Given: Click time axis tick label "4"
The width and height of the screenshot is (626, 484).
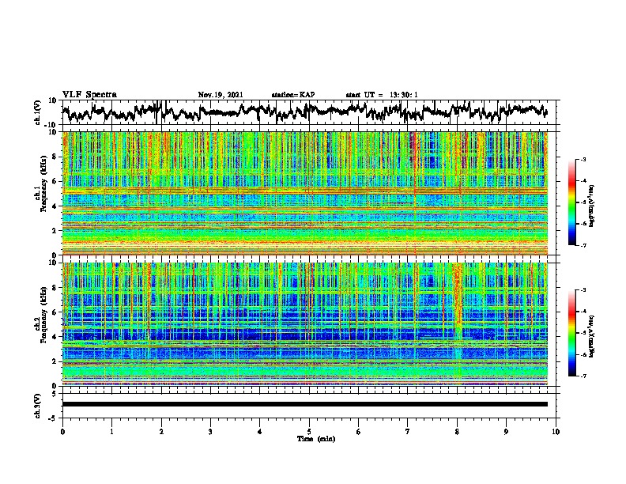Looking at the screenshot, I should tap(260, 432).
